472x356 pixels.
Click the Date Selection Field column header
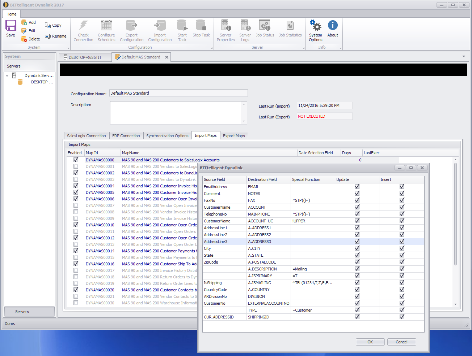tap(319, 153)
